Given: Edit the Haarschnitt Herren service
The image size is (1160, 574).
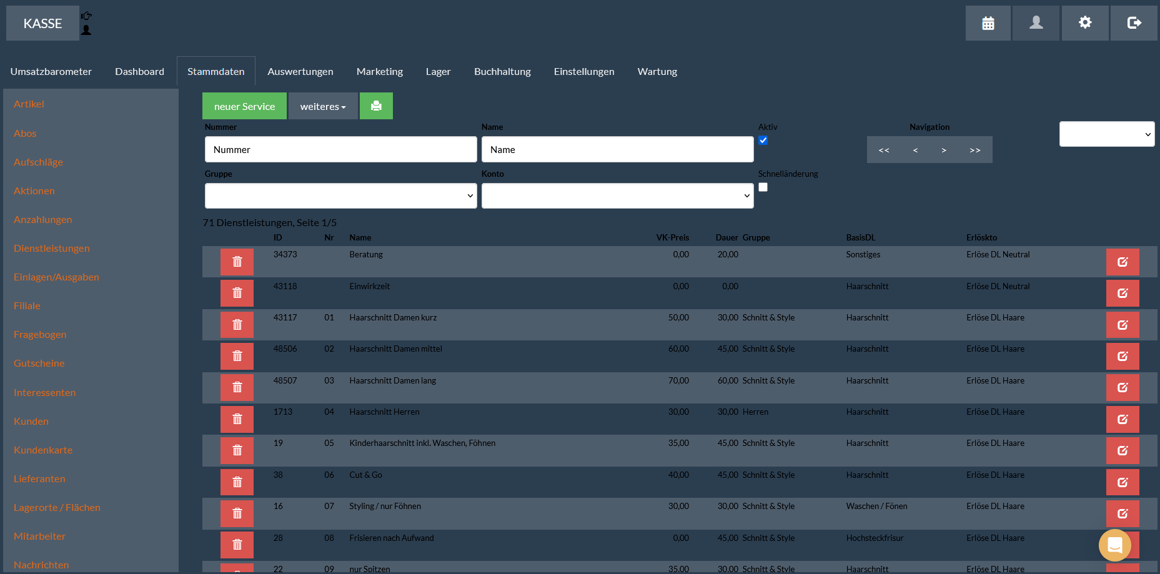Looking at the screenshot, I should tap(1122, 419).
